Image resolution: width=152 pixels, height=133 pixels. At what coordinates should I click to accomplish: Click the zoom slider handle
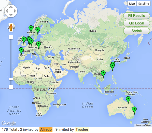(11, 79)
